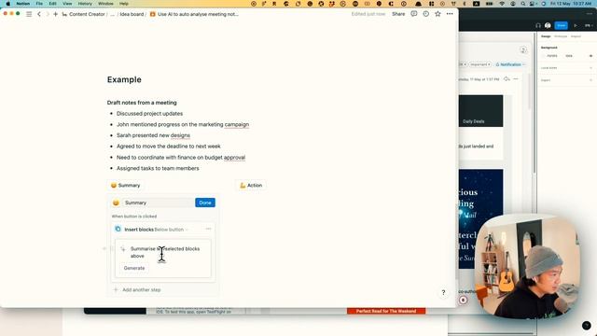The width and height of the screenshot is (597, 336).
Task: Click the blue Done button
Action: click(205, 203)
